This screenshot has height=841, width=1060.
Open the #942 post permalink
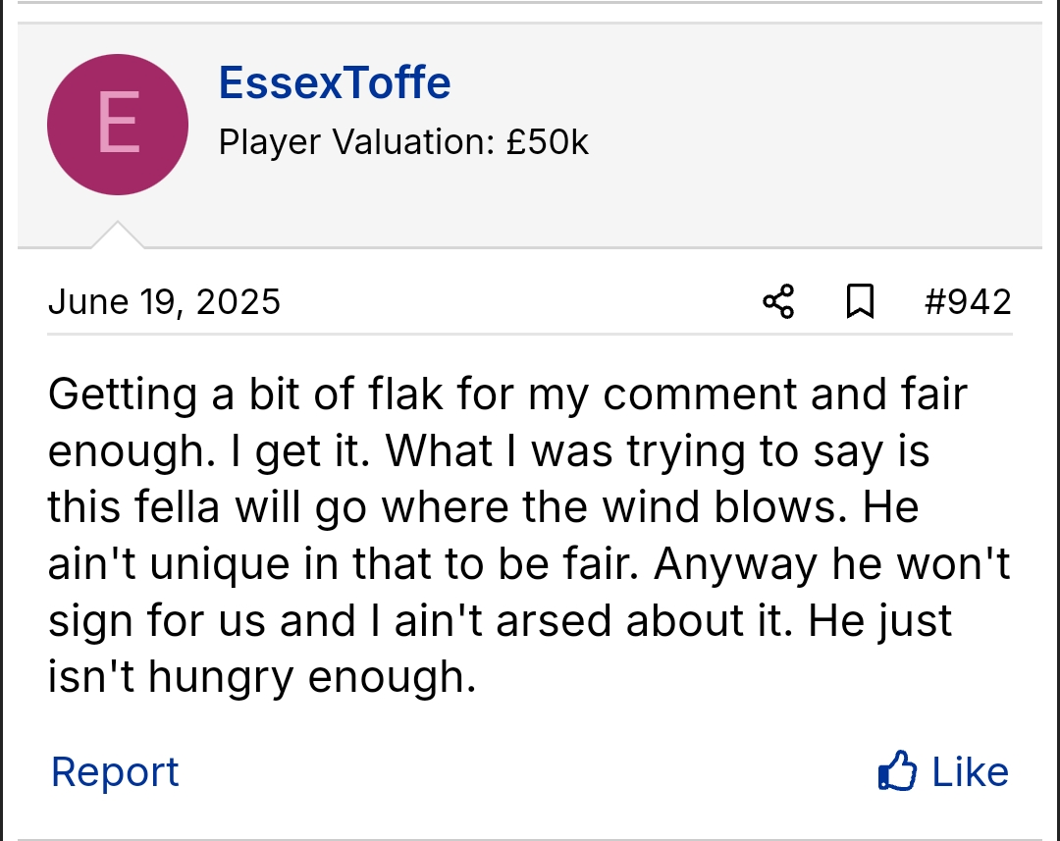[x=967, y=302]
